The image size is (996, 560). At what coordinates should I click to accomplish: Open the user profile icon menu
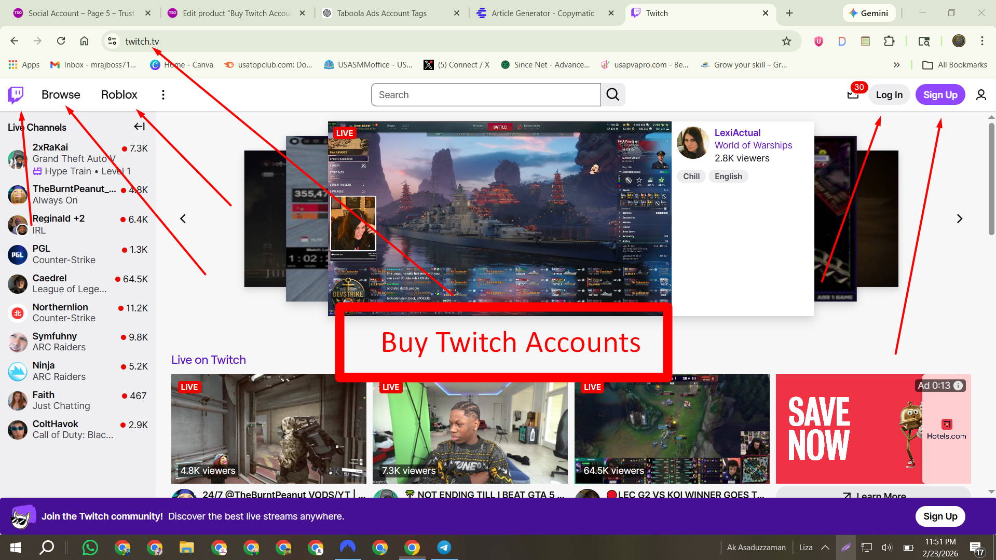[x=980, y=94]
